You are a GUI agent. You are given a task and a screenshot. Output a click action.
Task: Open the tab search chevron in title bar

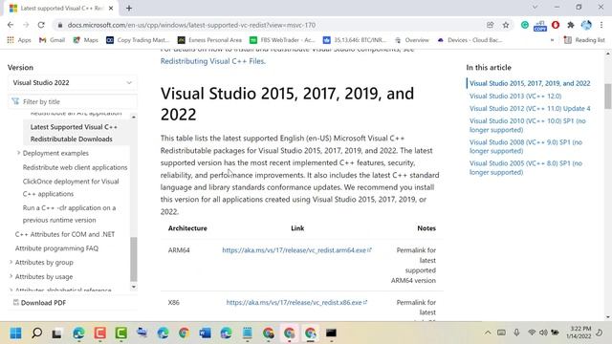point(535,7)
